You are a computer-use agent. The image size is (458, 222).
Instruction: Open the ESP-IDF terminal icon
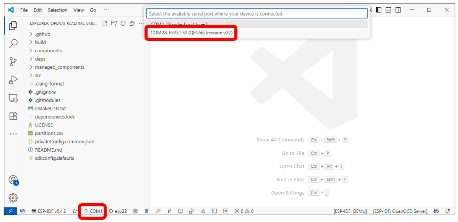(214, 211)
